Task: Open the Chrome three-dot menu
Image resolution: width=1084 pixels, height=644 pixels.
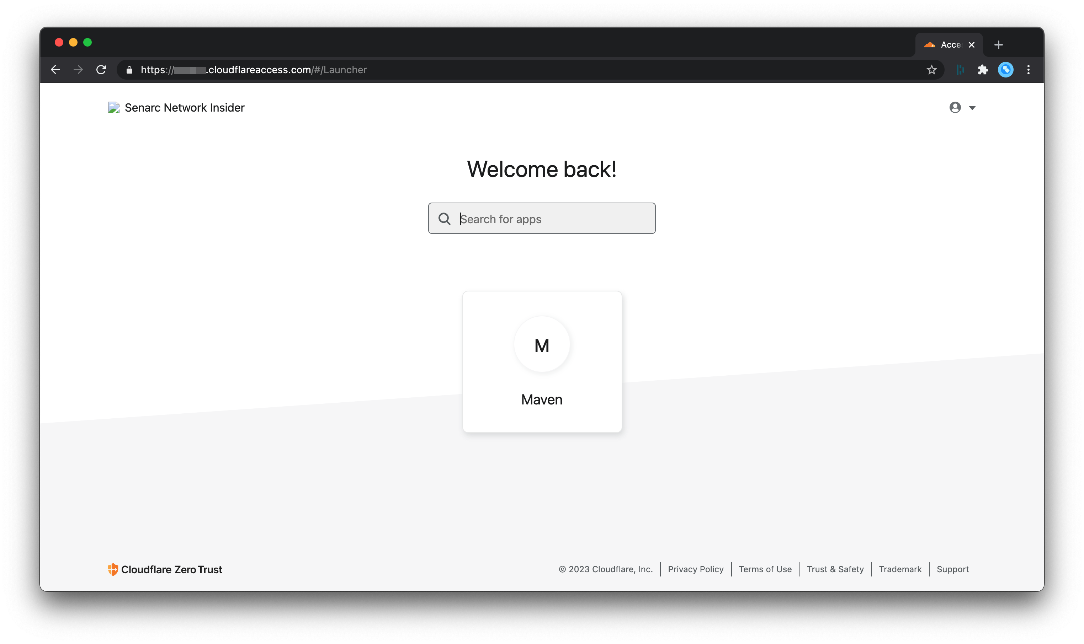Action: tap(1029, 70)
